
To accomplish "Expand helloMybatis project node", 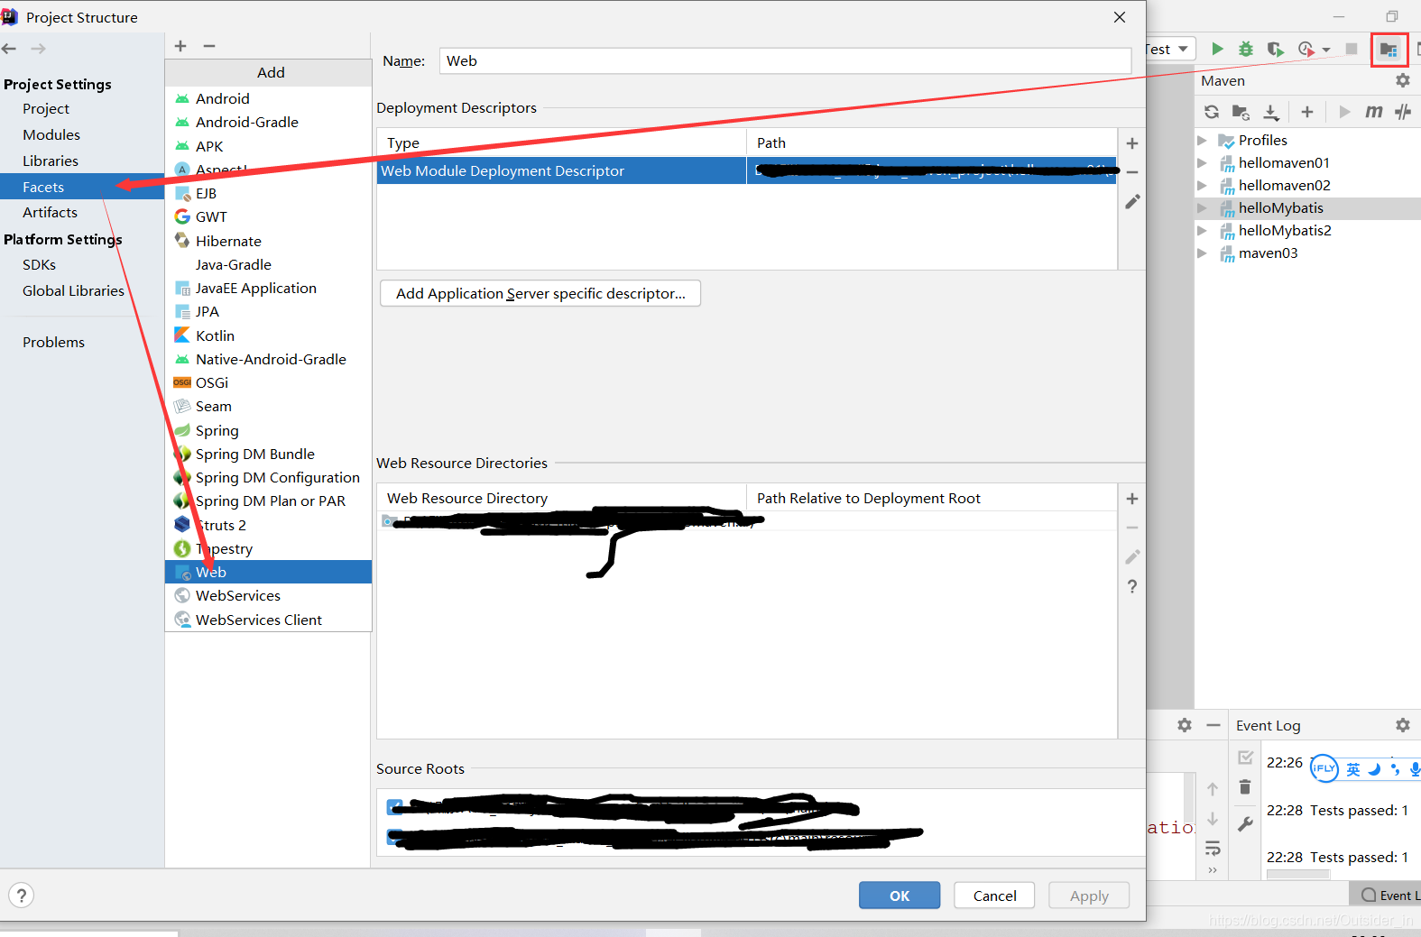I will coord(1202,208).
